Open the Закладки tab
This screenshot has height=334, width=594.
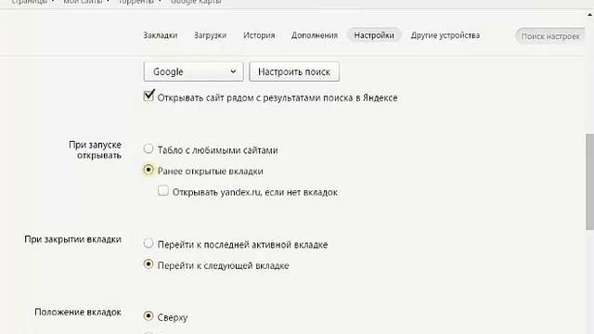pyautogui.click(x=161, y=35)
